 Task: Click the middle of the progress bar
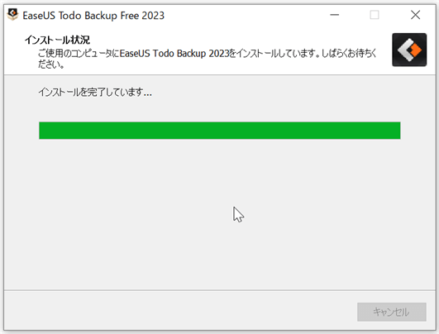[x=220, y=131]
